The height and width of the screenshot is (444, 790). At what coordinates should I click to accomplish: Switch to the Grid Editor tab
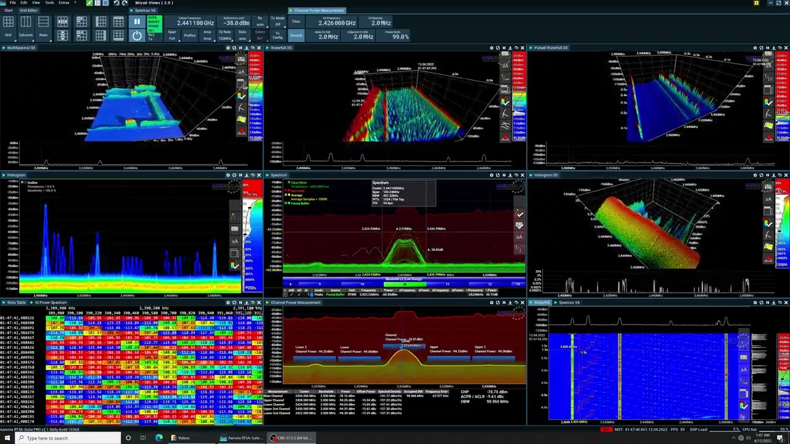click(x=28, y=10)
